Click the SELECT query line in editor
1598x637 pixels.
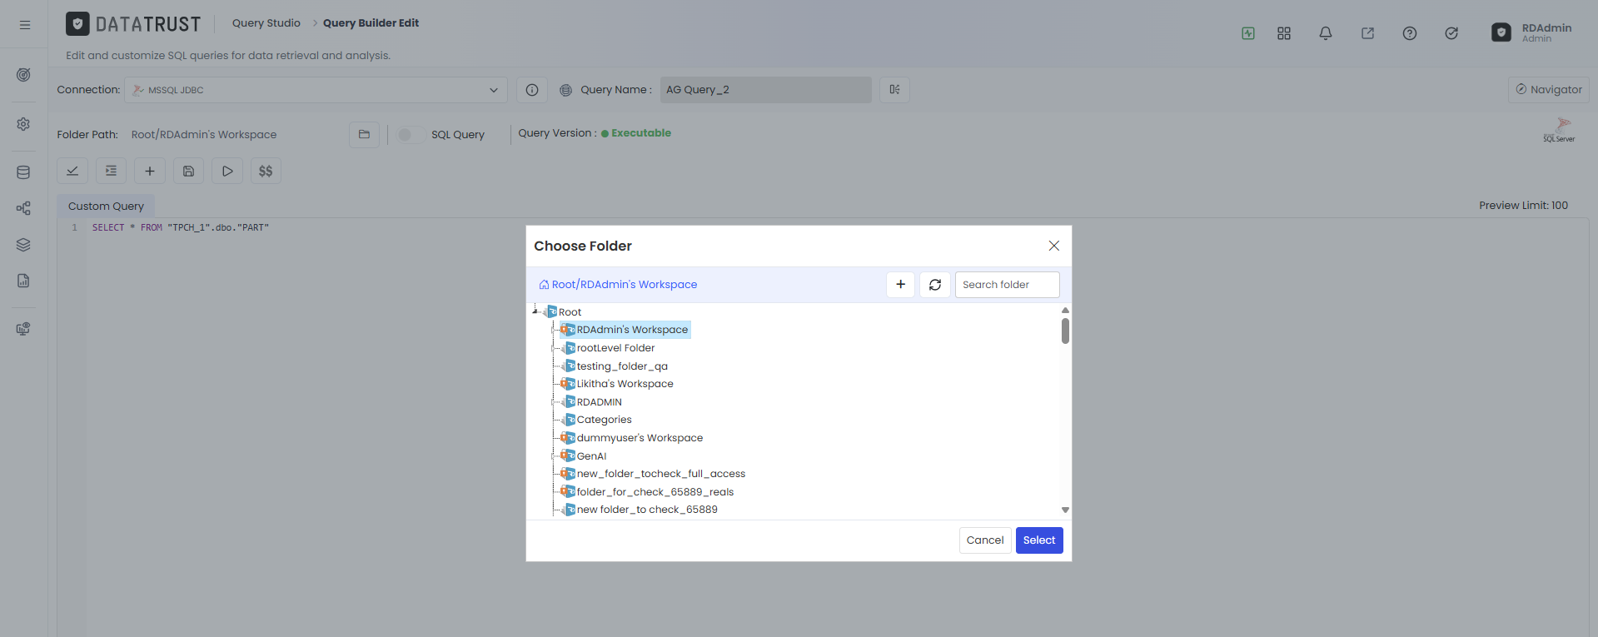click(181, 227)
